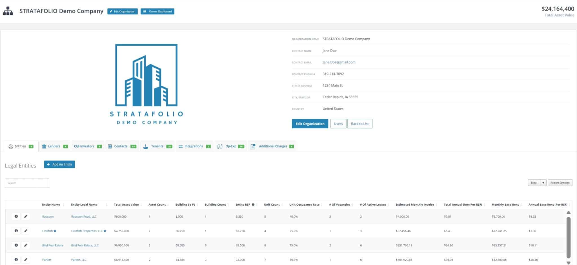Screen dimensions: 577x265
Task: Switch to the Lenders tab
Action: click(x=55, y=146)
